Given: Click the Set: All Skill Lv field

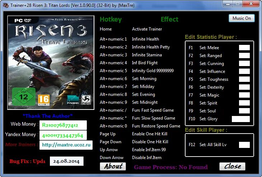Looking at the screenshot, I should [244, 145].
